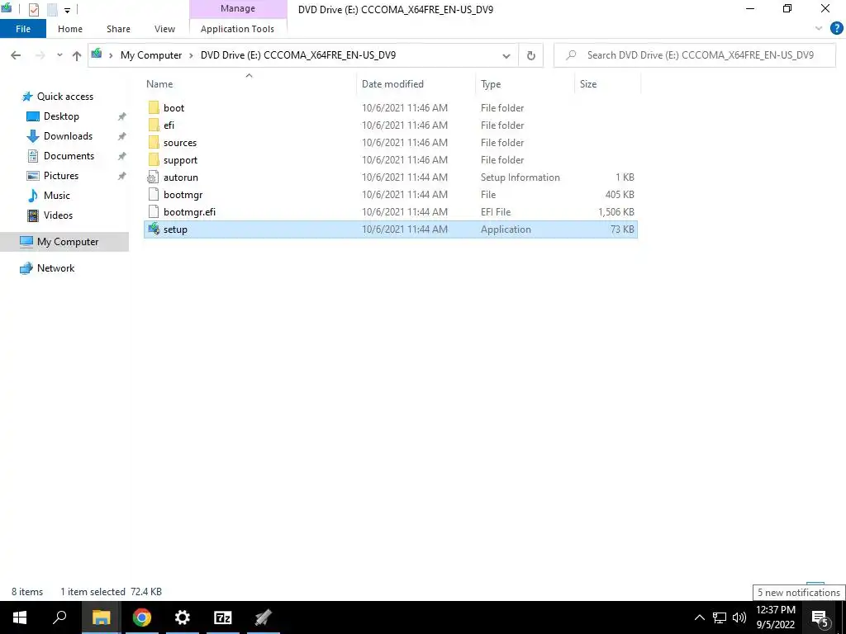Click DVD Drive (E:) breadcrumb segment
This screenshot has height=634, width=846.
[297, 55]
